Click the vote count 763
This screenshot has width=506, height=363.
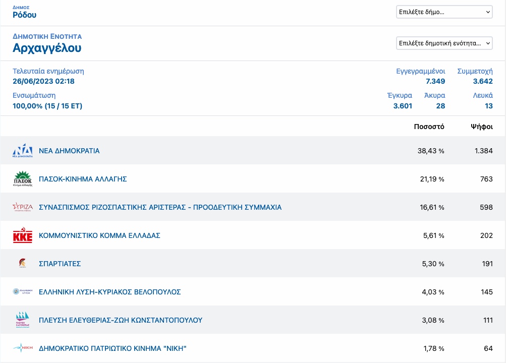point(486,179)
